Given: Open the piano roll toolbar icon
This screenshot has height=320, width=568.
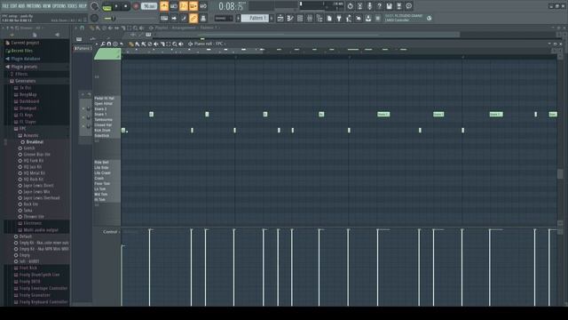Looking at the screenshot, I should (290, 18).
